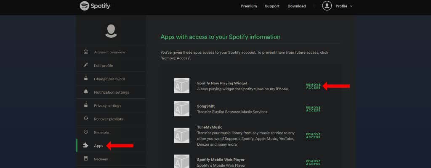
Task: Click the pencil icon beside Edit profile
Action: (86, 65)
